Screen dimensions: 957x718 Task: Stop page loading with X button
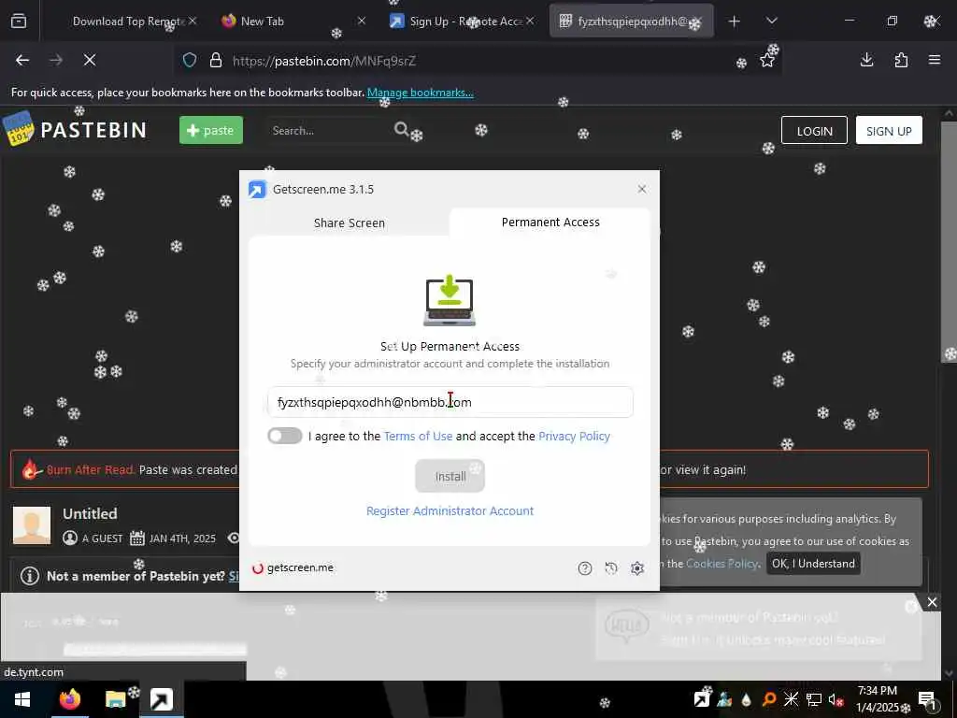coord(90,61)
